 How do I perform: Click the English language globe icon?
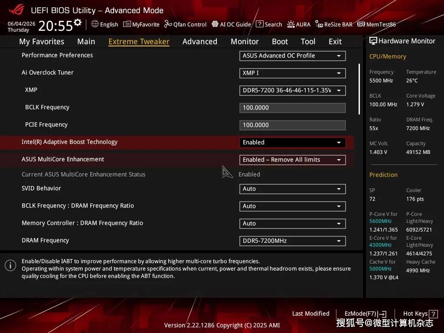(x=95, y=24)
